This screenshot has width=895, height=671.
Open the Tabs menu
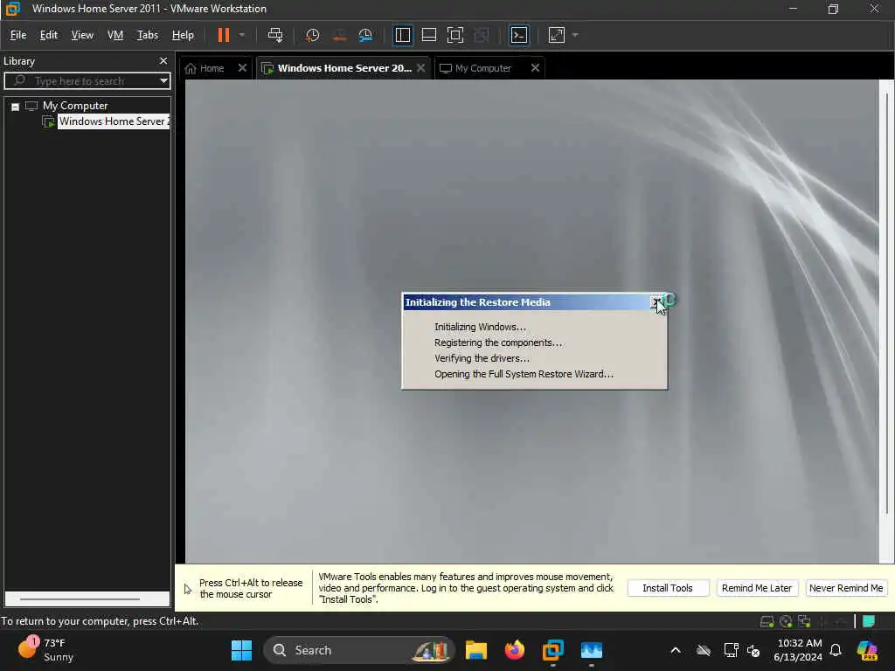[147, 35]
